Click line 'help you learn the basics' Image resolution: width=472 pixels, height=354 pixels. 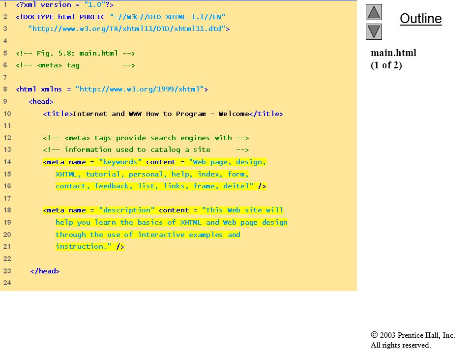point(172,222)
